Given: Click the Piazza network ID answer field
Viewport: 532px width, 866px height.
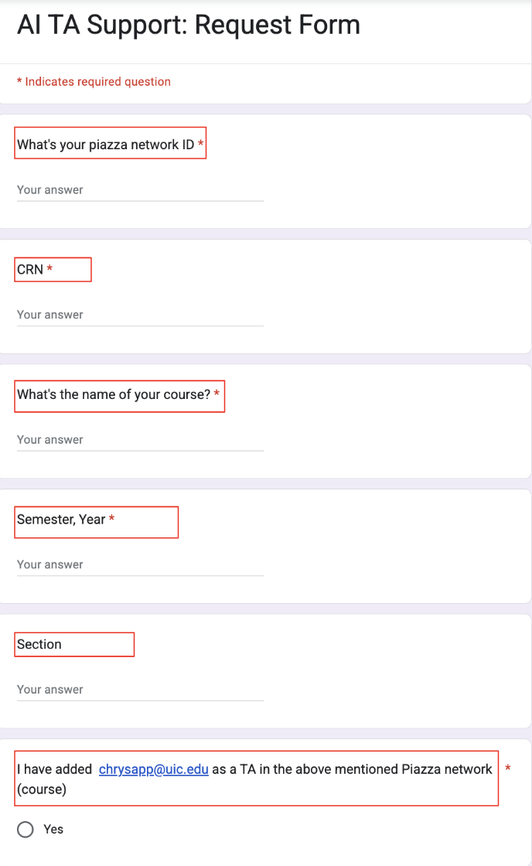Looking at the screenshot, I should point(139,189).
